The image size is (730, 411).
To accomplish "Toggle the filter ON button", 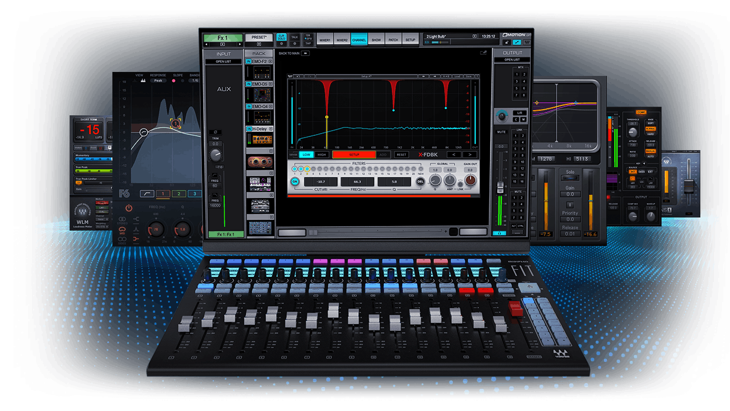I will pos(295,182).
